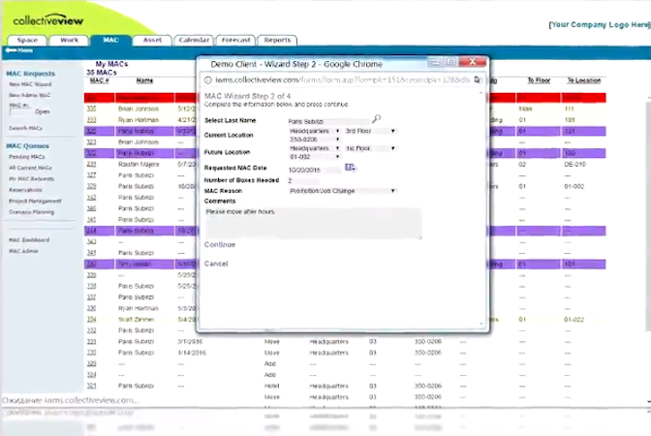The width and height of the screenshot is (651, 436).
Task: Click the Scott Zimmer name cell
Action: click(136, 320)
